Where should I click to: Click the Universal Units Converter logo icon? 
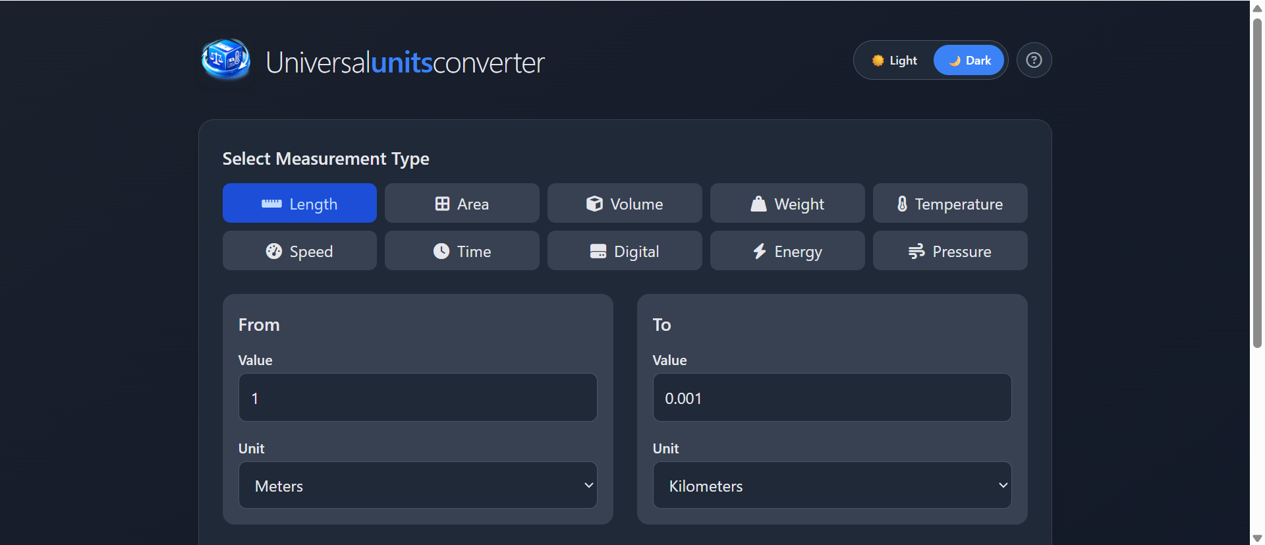coord(225,60)
